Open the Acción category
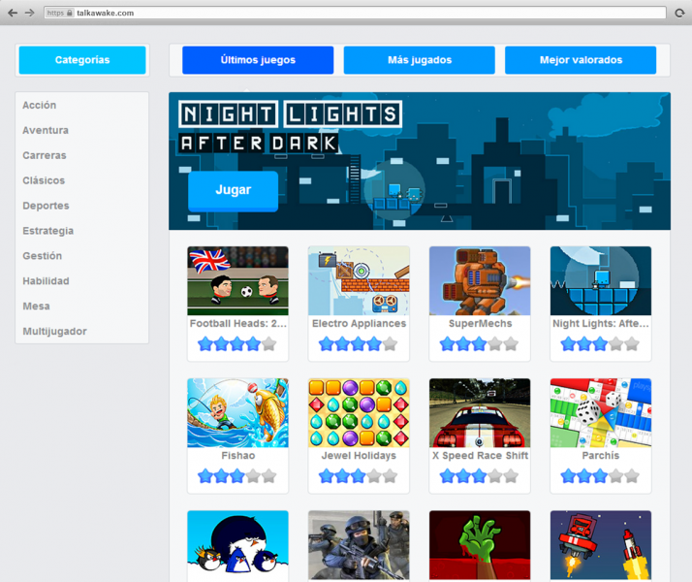The image size is (692, 582). (x=40, y=105)
